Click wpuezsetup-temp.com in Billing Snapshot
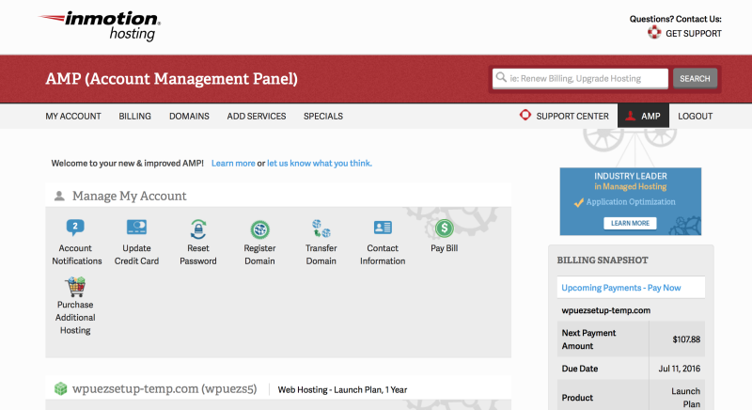 tap(606, 310)
